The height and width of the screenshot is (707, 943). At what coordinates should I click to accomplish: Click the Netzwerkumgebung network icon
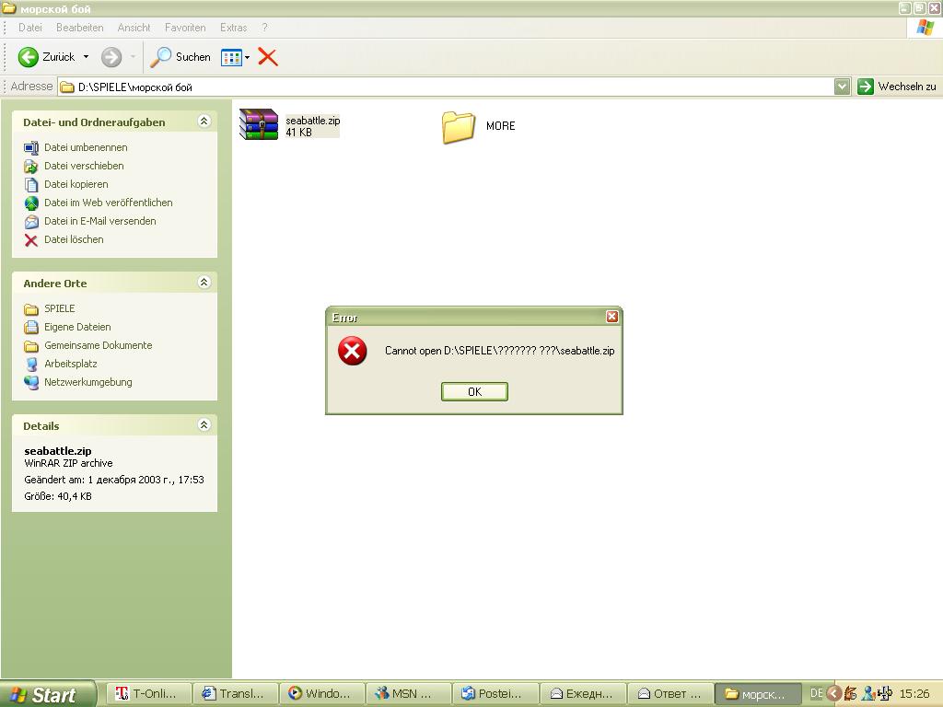[x=31, y=382]
